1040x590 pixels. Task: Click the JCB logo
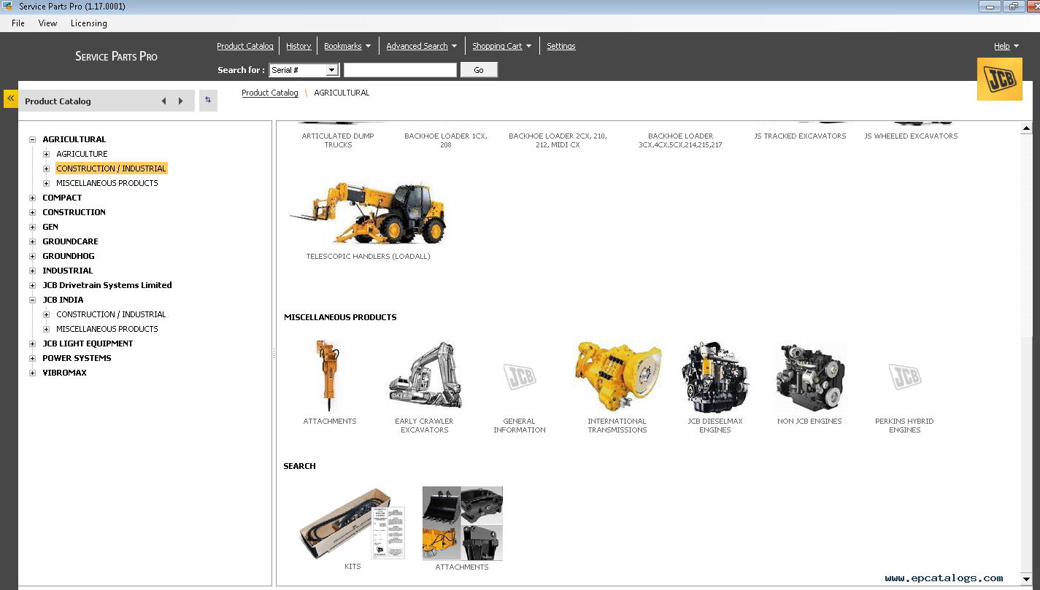[999, 79]
